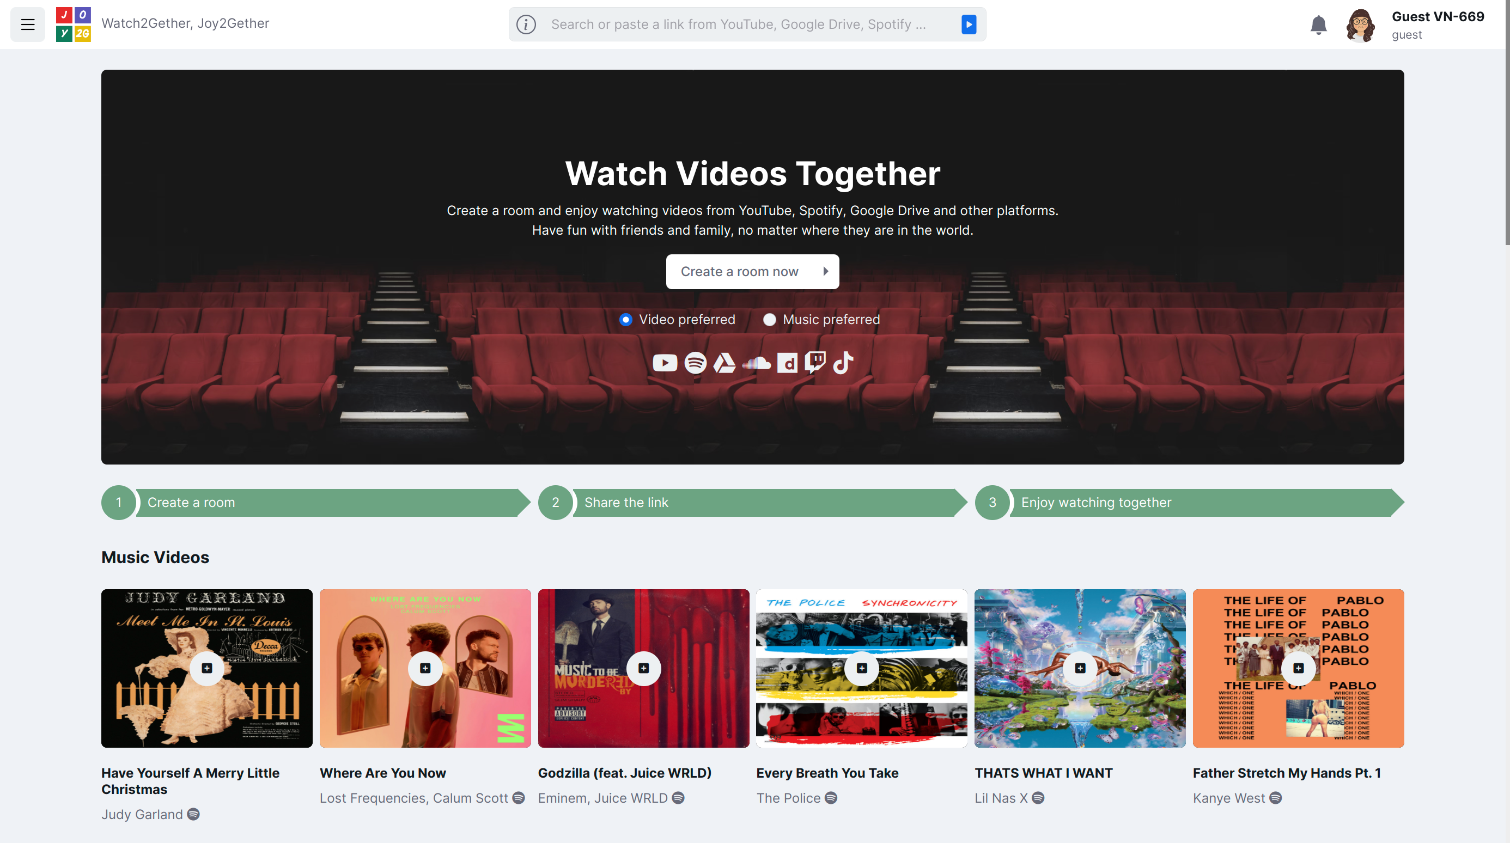Click the Twitch platform icon
Image resolution: width=1510 pixels, height=843 pixels.
coord(815,363)
